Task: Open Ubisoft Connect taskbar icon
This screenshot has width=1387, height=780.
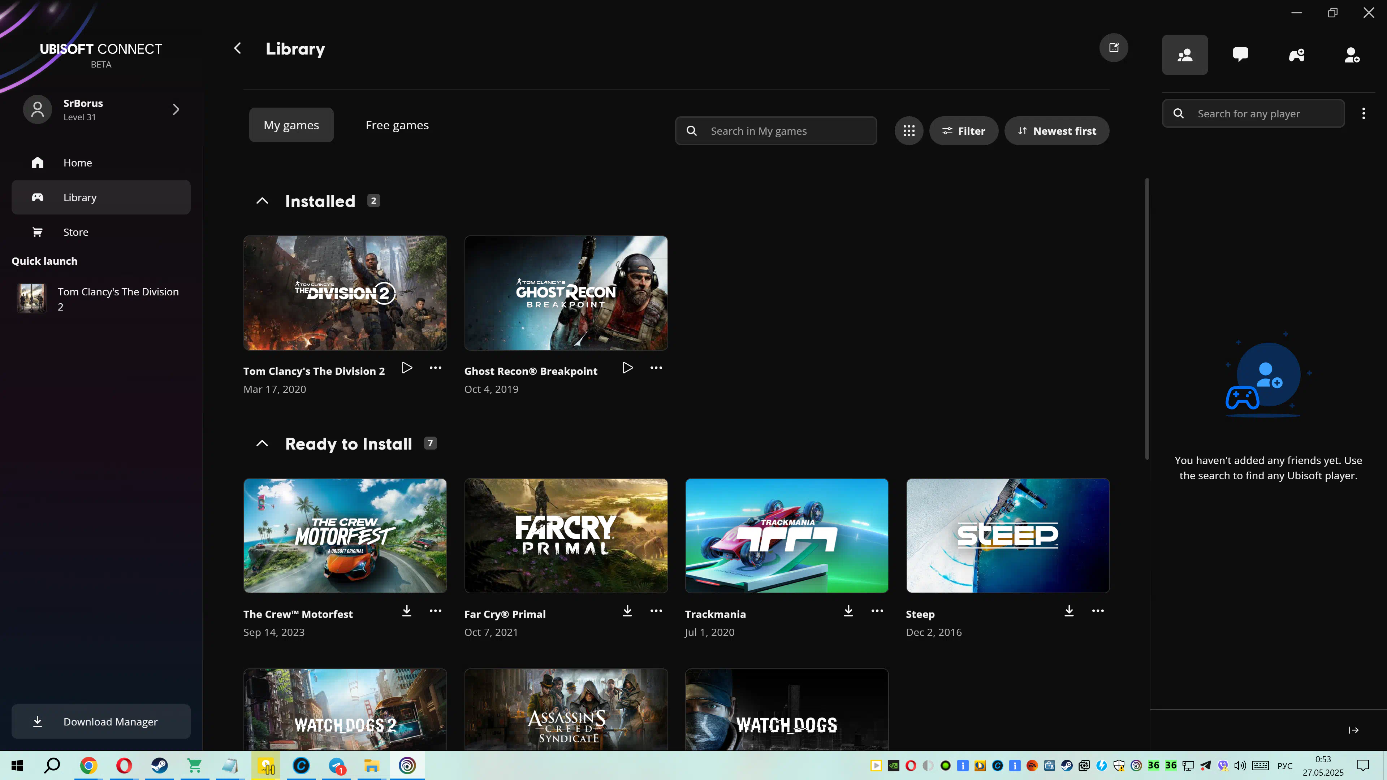Action: [407, 766]
